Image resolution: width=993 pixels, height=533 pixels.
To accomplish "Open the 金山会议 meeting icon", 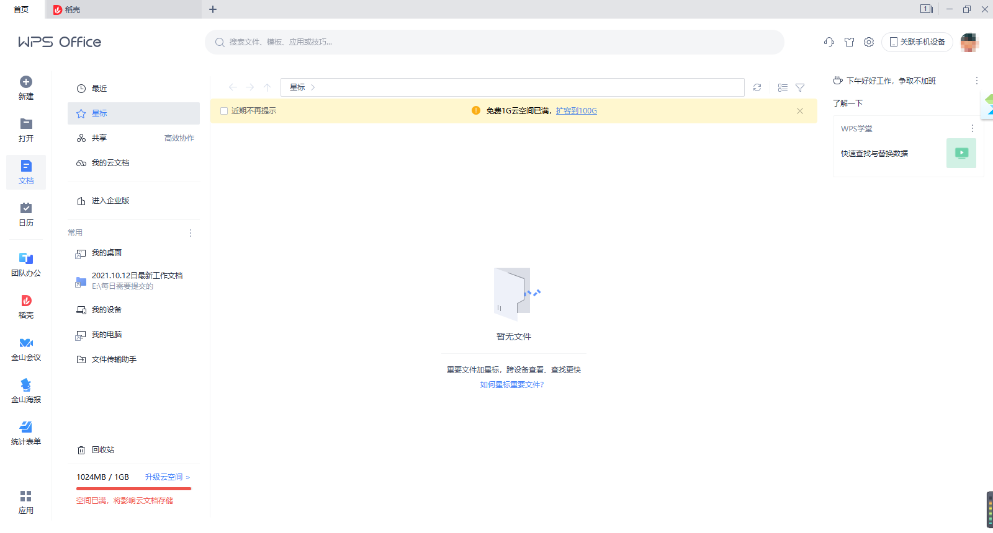I will [26, 343].
